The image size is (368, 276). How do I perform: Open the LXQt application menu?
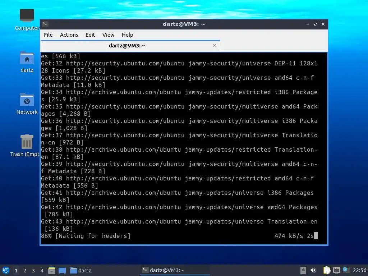pyautogui.click(x=6, y=270)
